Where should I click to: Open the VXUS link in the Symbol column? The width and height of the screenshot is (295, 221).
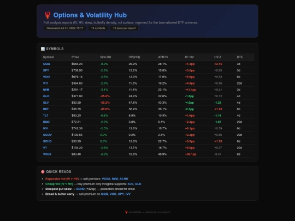click(x=47, y=154)
